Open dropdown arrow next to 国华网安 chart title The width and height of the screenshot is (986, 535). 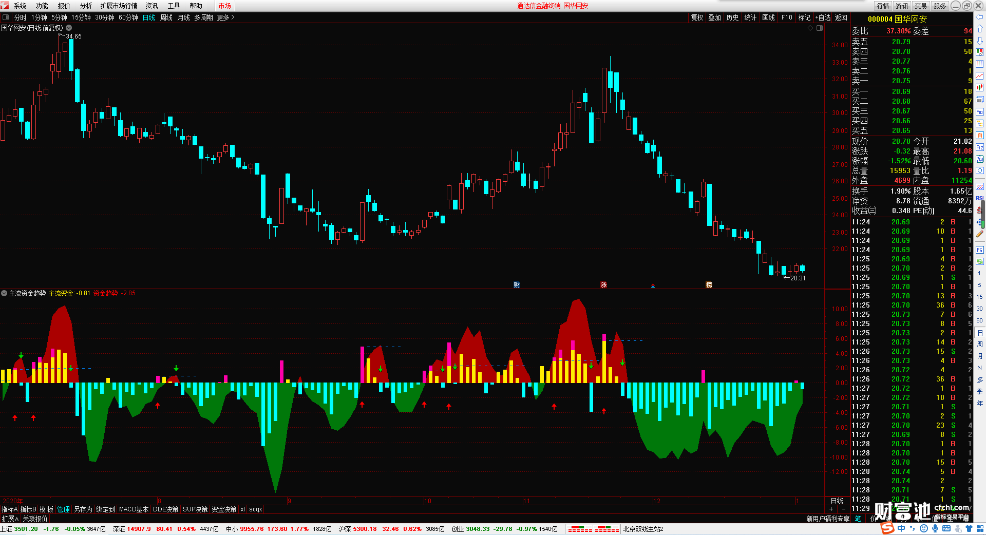(x=69, y=28)
